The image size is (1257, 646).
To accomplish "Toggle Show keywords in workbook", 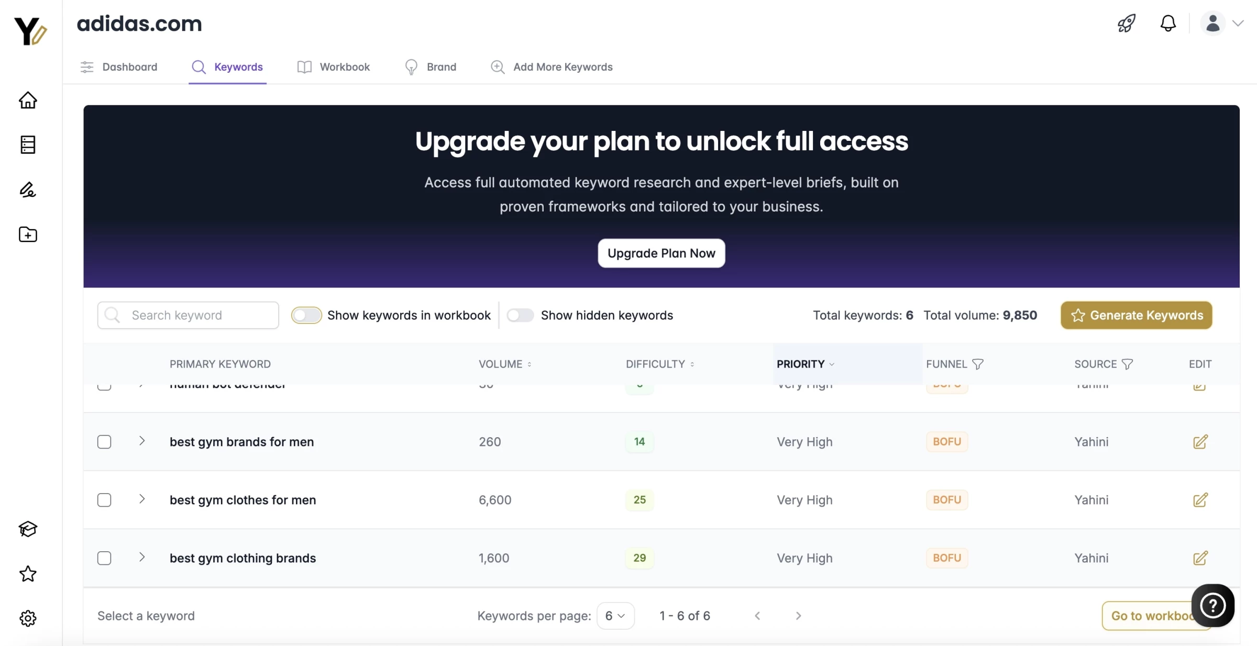I will (x=306, y=315).
